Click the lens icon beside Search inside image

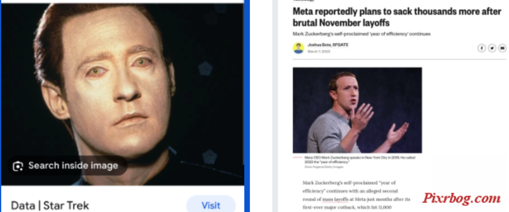[18, 166]
